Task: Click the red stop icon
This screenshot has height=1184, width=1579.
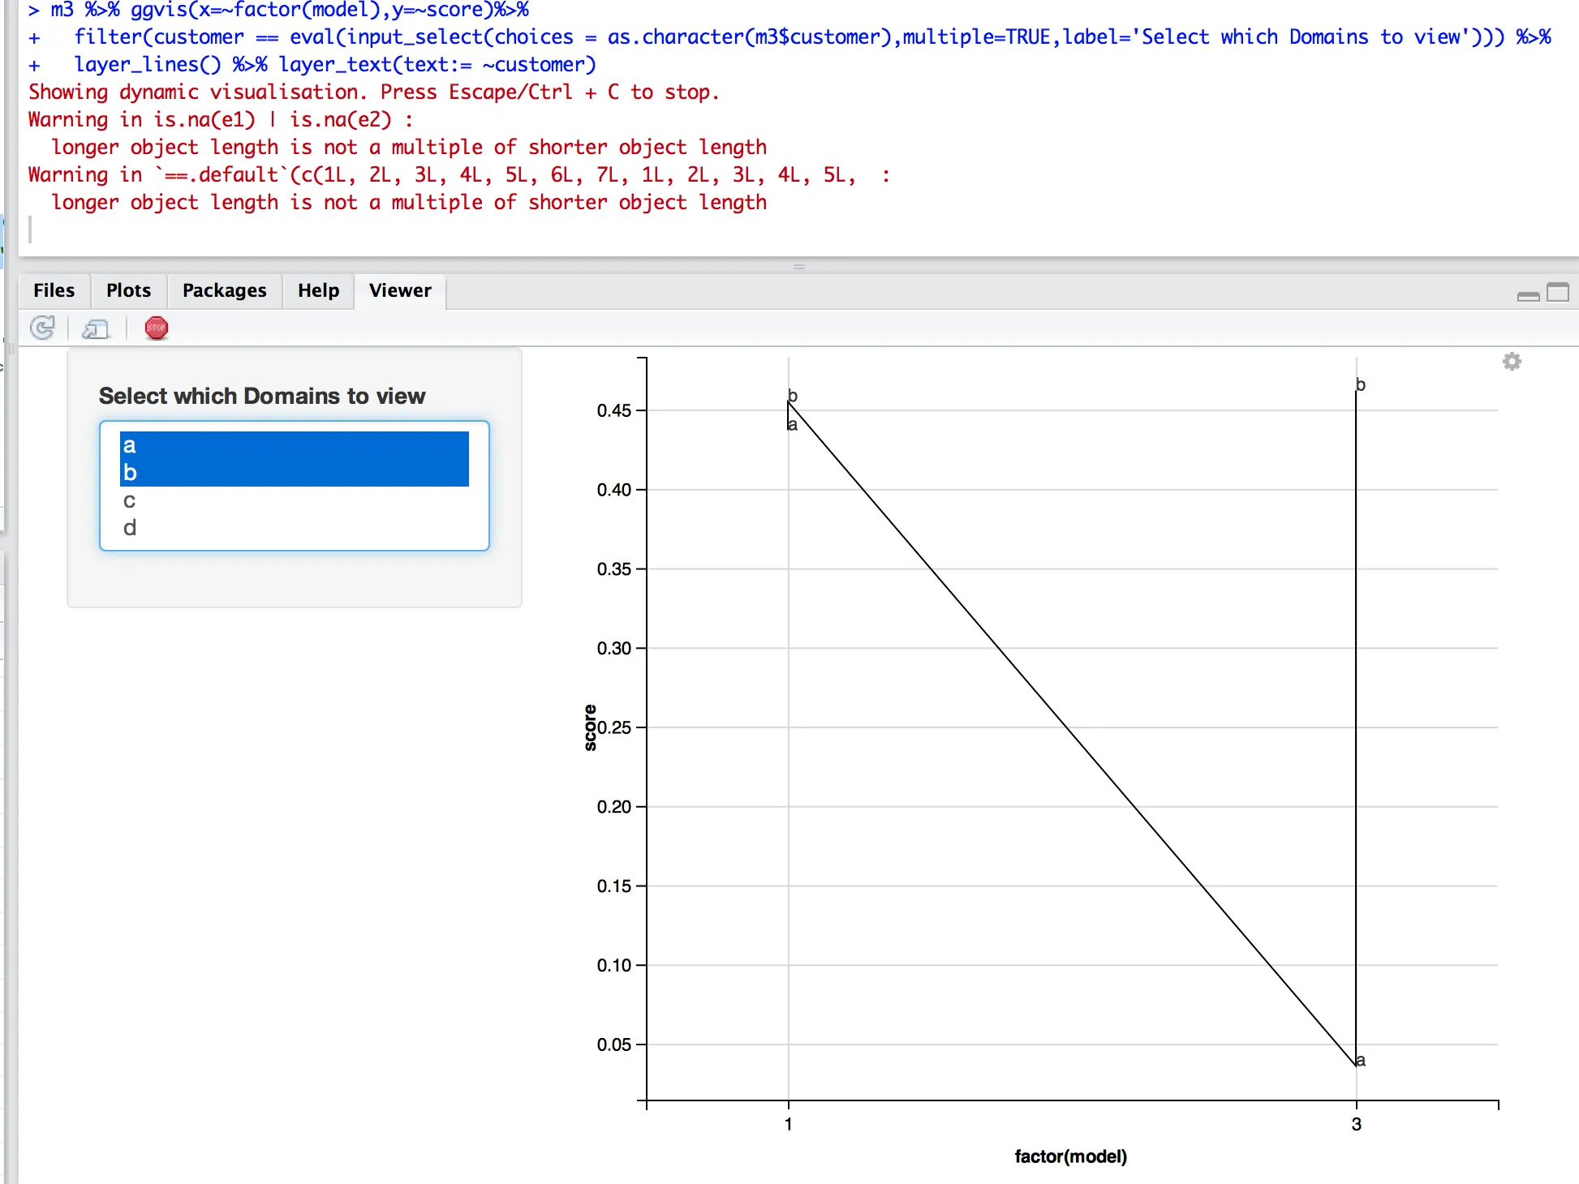Action: pyautogui.click(x=156, y=328)
